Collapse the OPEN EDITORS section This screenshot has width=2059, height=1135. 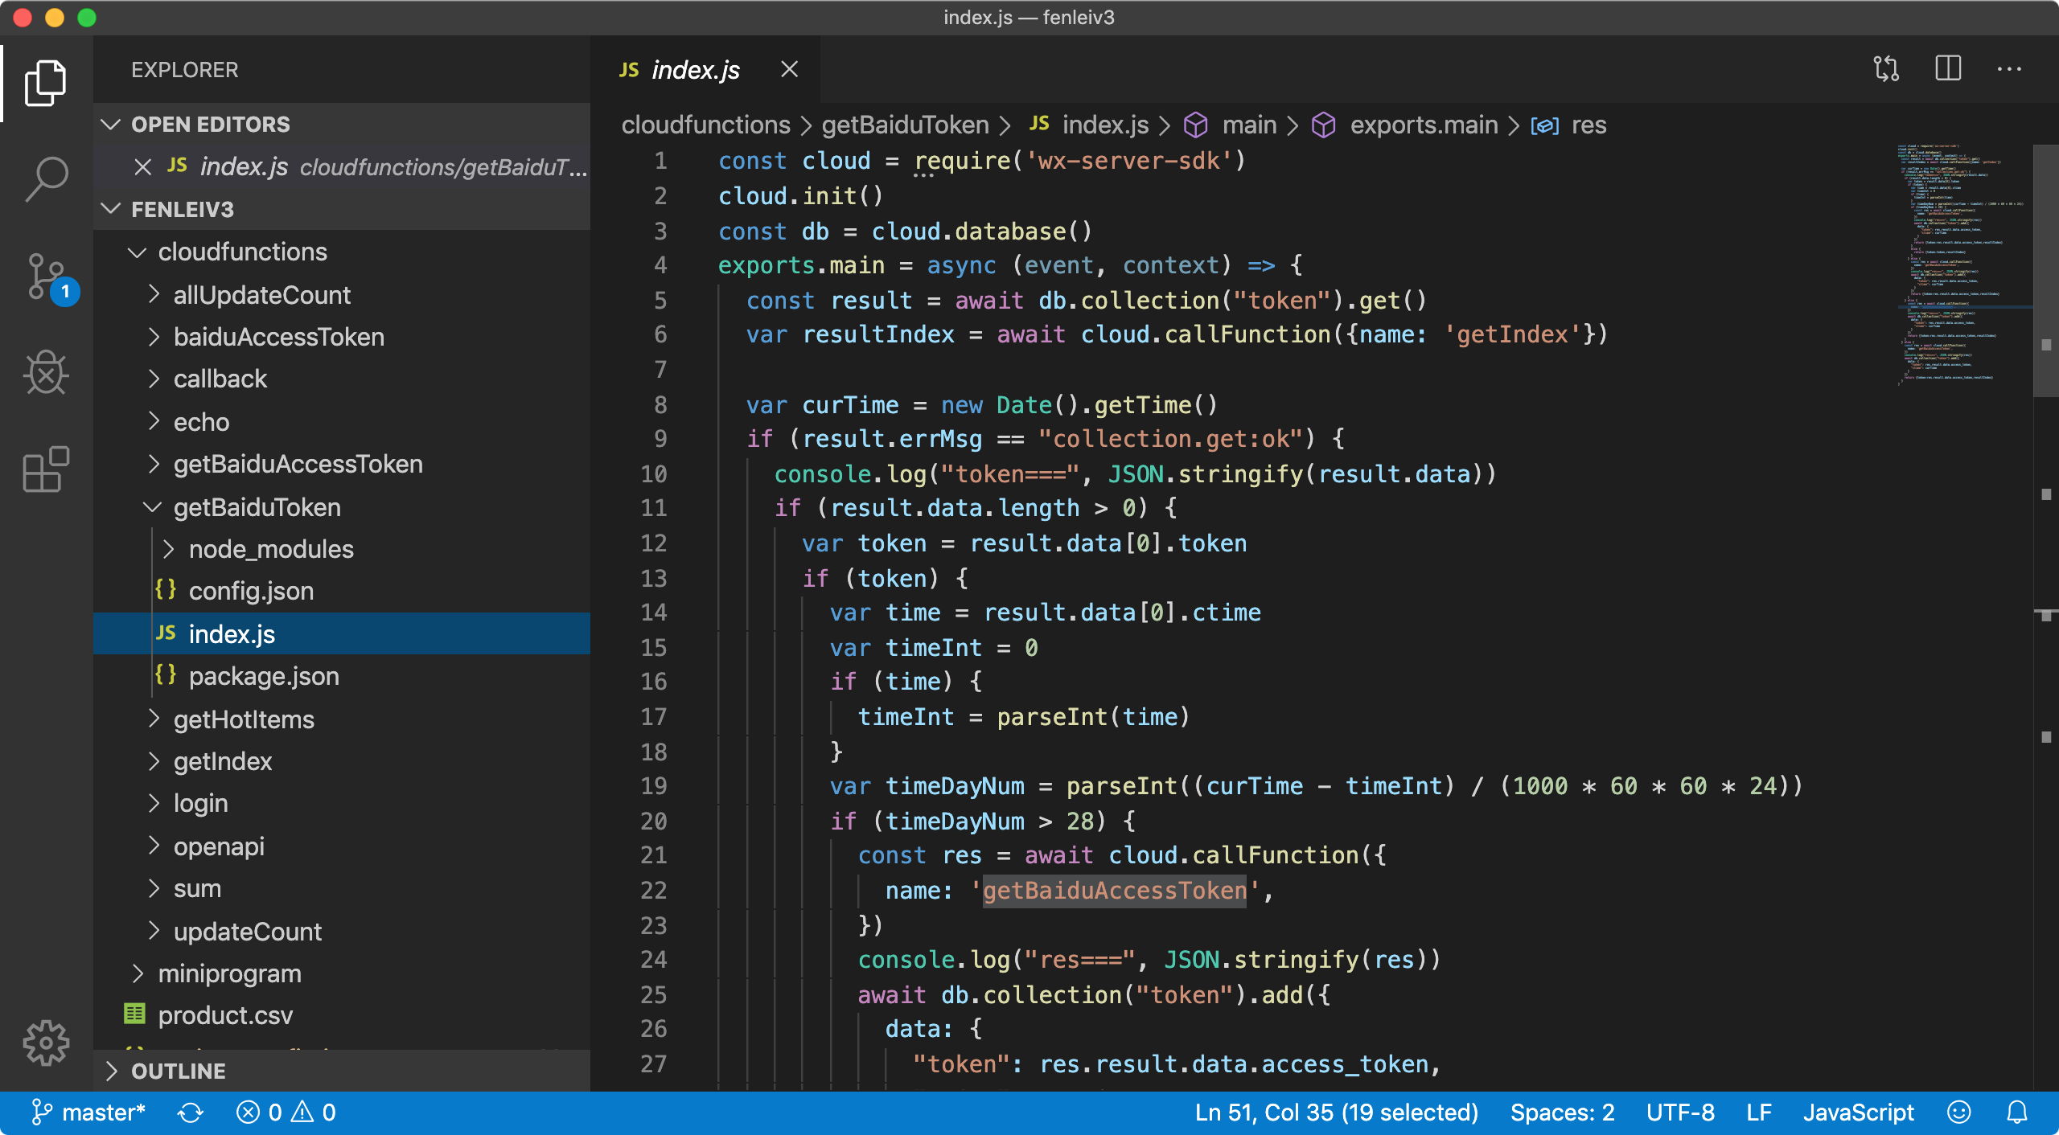pyautogui.click(x=210, y=125)
